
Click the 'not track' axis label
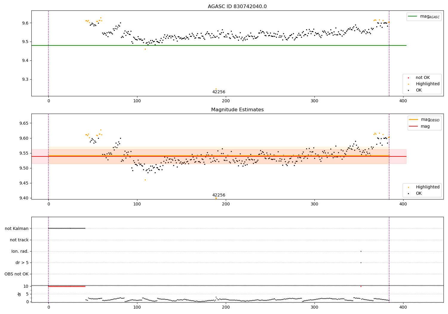click(x=19, y=240)
